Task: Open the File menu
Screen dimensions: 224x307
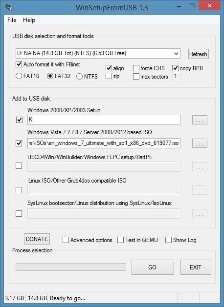Action: [x=12, y=20]
